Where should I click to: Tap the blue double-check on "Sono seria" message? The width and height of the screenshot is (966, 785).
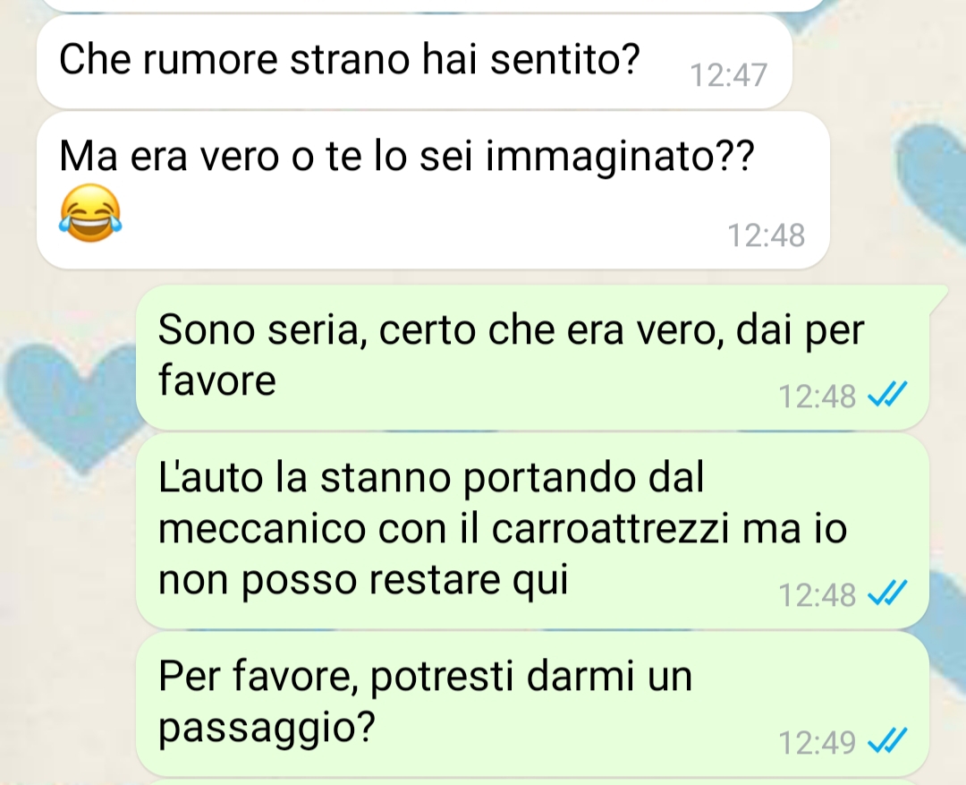point(886,396)
